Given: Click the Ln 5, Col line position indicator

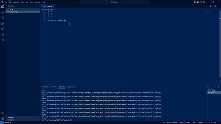Looking at the screenshot, I should click(170, 123).
